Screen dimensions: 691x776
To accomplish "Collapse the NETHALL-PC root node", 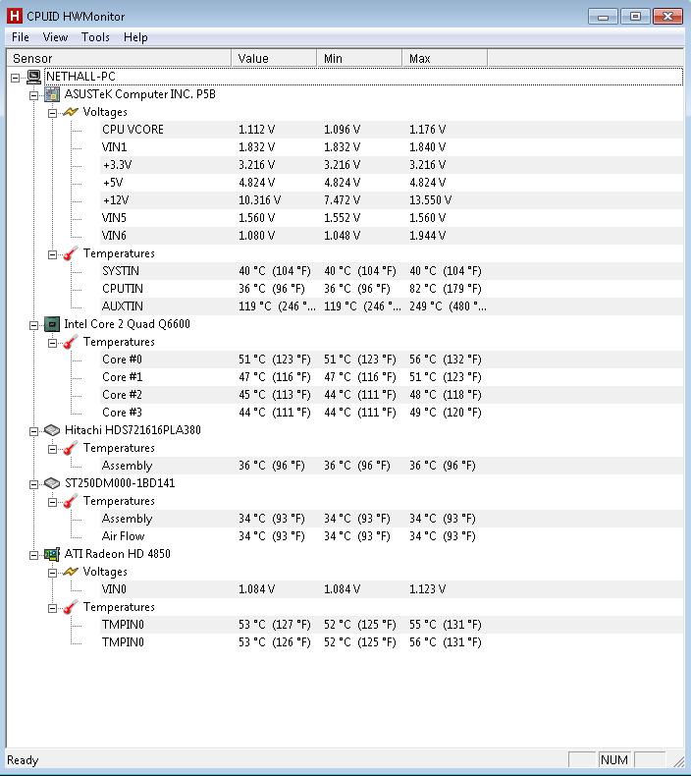I will click(16, 78).
